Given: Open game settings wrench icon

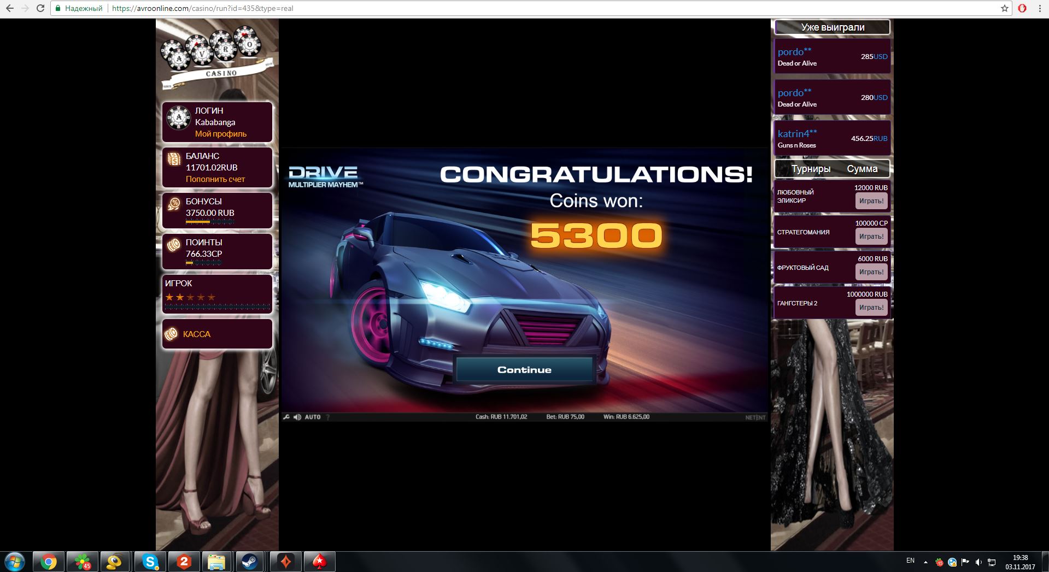Looking at the screenshot, I should [x=286, y=417].
